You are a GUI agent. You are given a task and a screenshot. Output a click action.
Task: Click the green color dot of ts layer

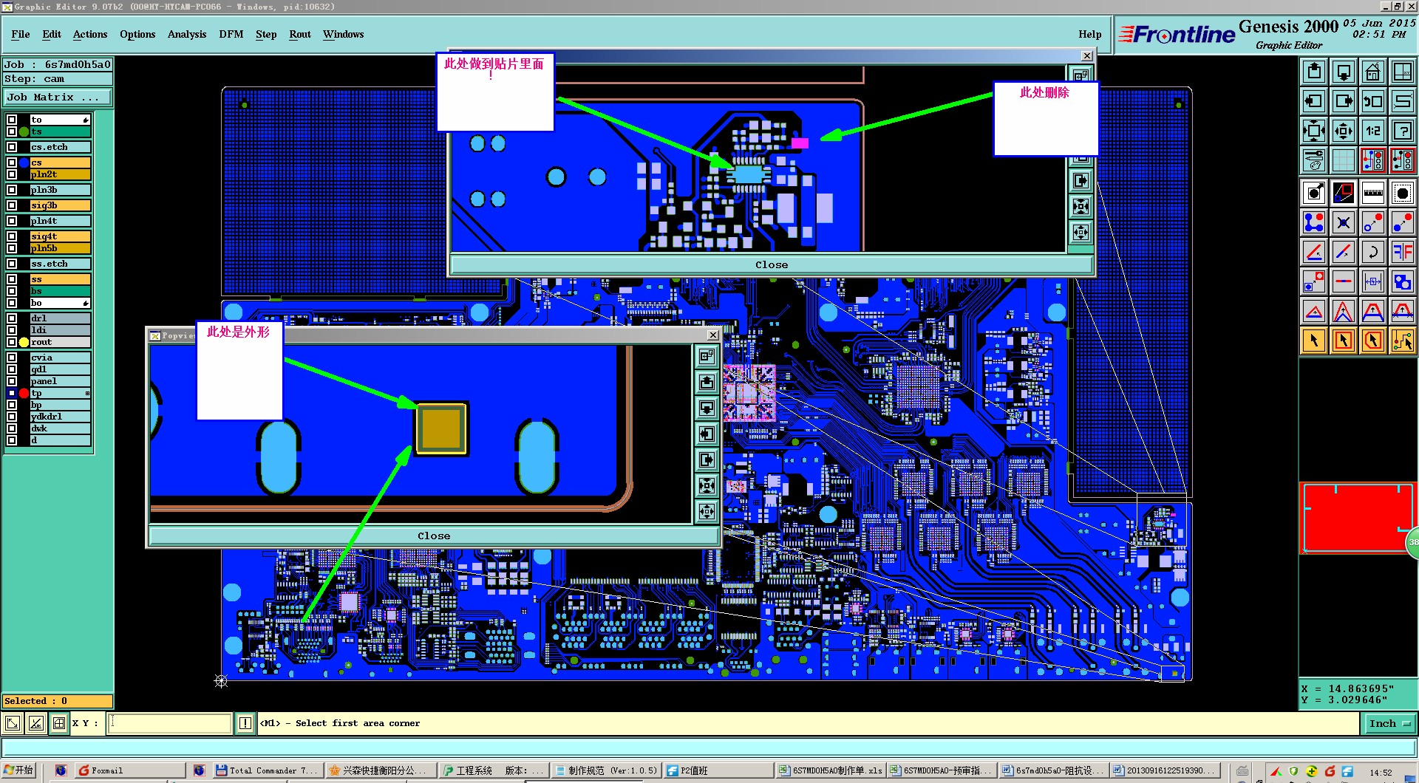coord(24,131)
